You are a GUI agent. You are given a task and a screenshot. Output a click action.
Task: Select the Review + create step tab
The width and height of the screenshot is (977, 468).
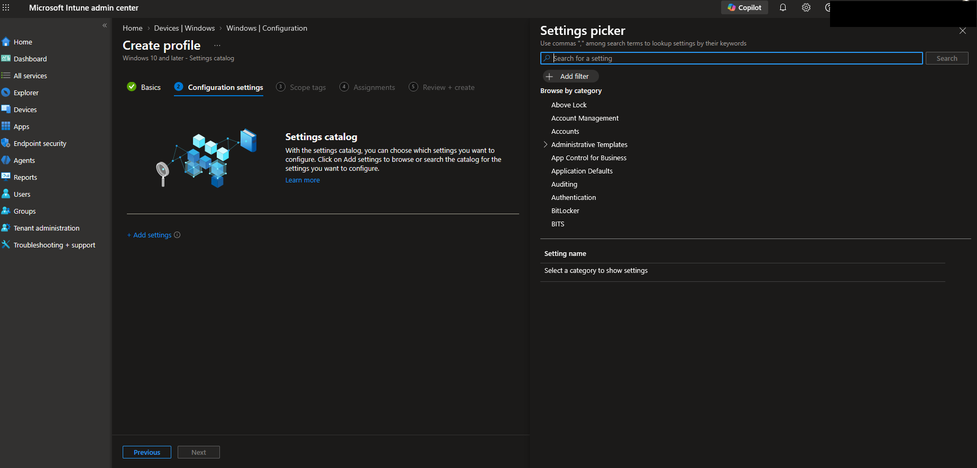(441, 87)
